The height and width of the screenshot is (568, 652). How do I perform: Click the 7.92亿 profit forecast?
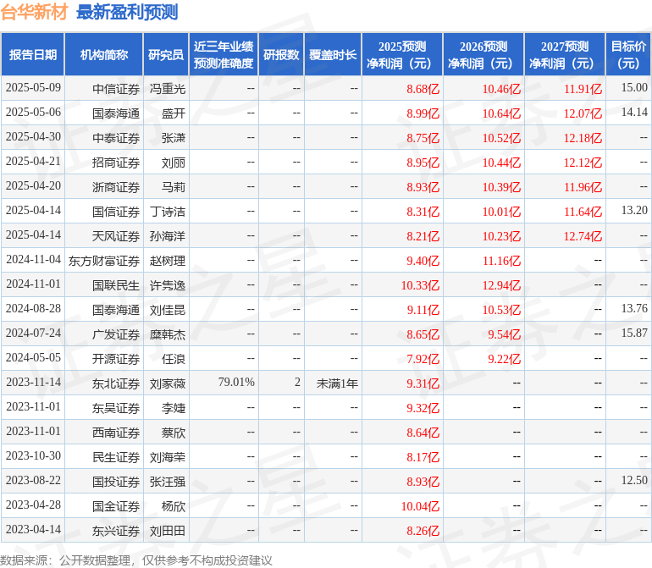tap(423, 359)
